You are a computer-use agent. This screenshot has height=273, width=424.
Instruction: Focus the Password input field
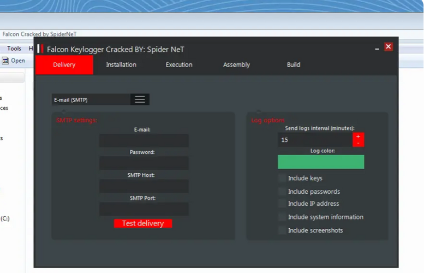144,163
